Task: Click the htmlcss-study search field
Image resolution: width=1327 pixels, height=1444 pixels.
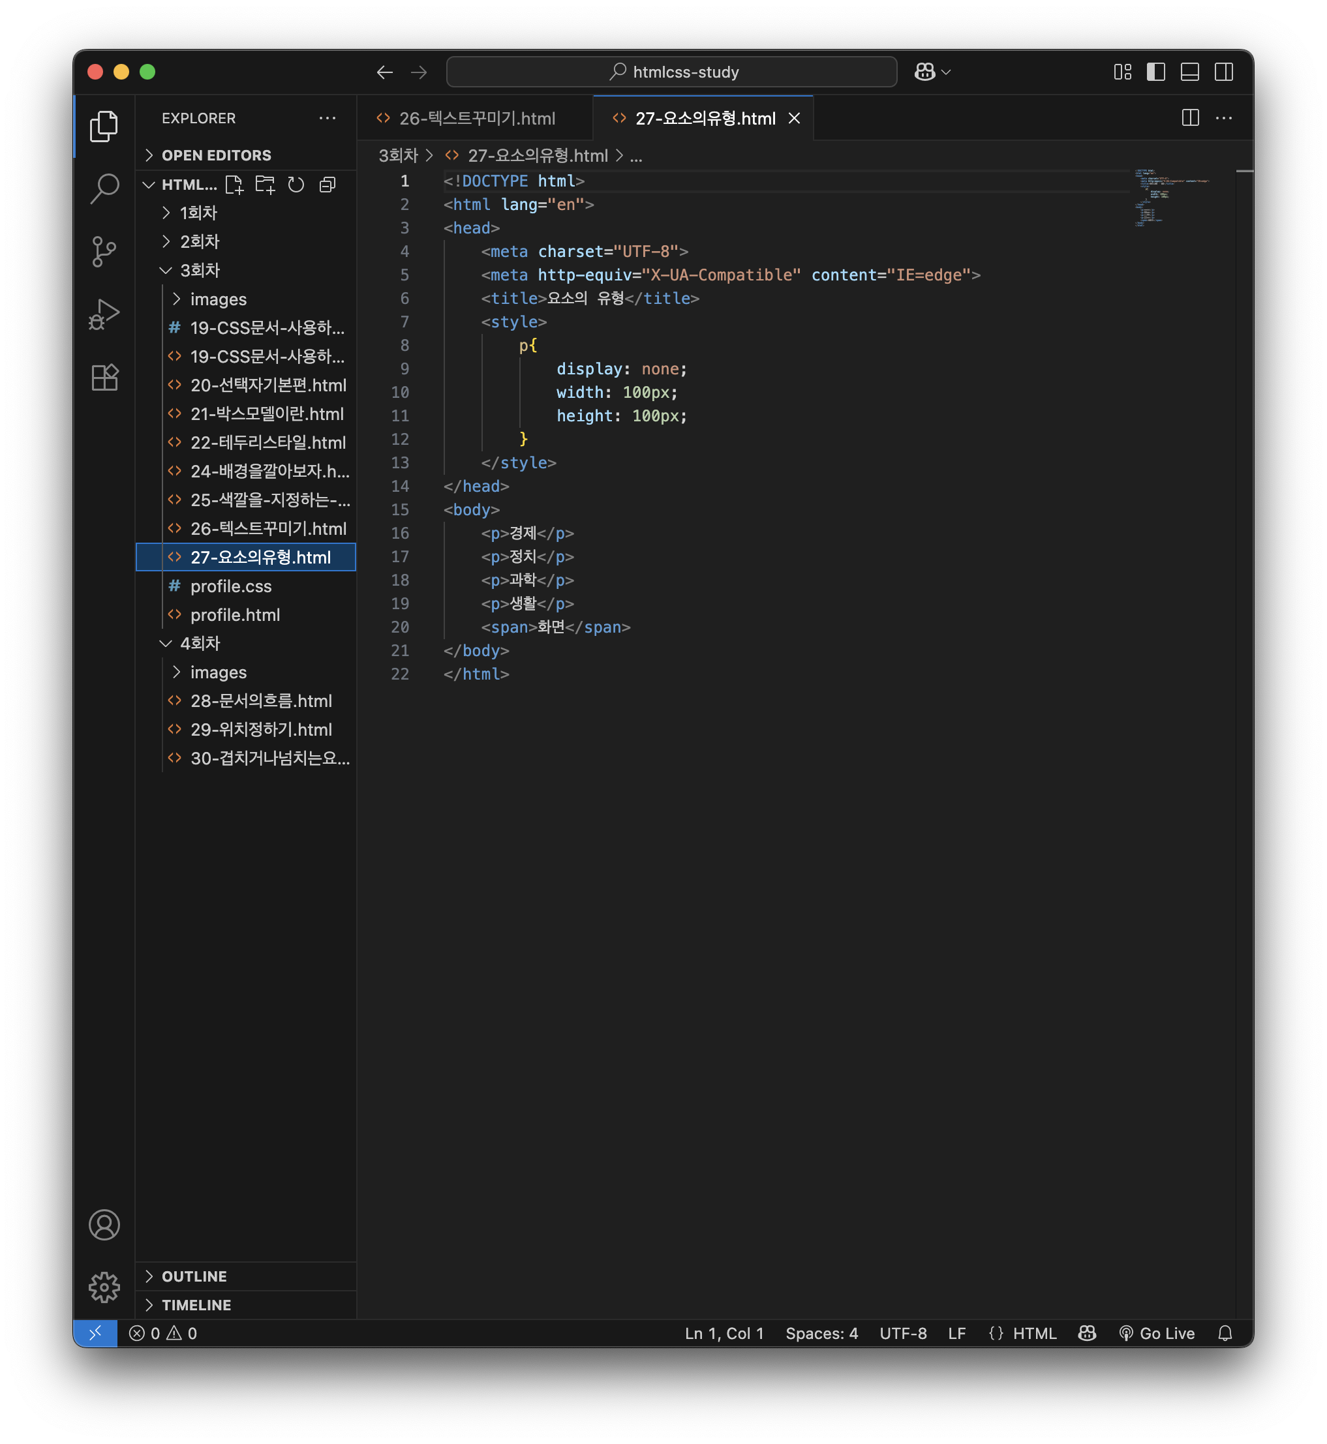Action: click(x=671, y=72)
